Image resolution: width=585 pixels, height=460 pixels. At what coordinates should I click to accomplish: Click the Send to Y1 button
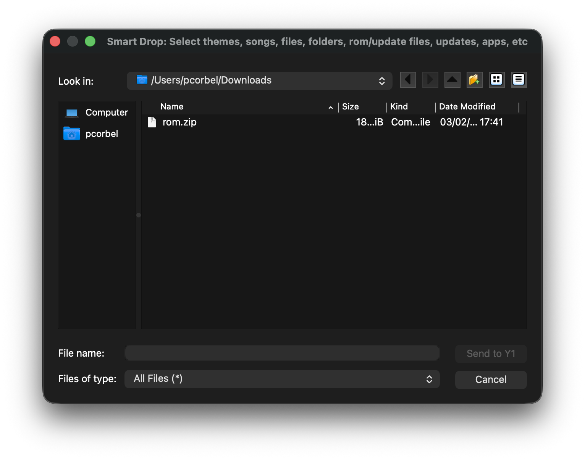[491, 353]
